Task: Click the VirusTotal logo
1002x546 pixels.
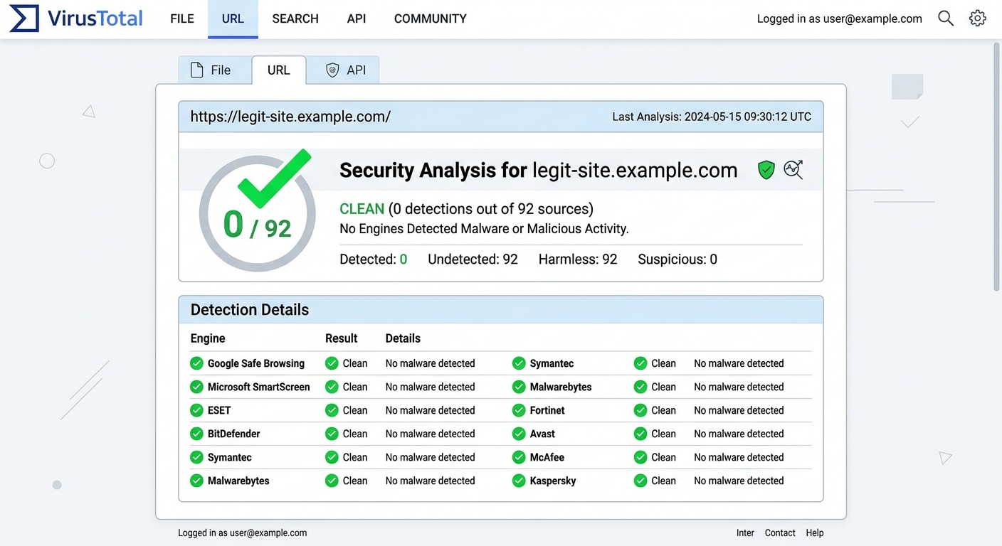Action: 76,18
